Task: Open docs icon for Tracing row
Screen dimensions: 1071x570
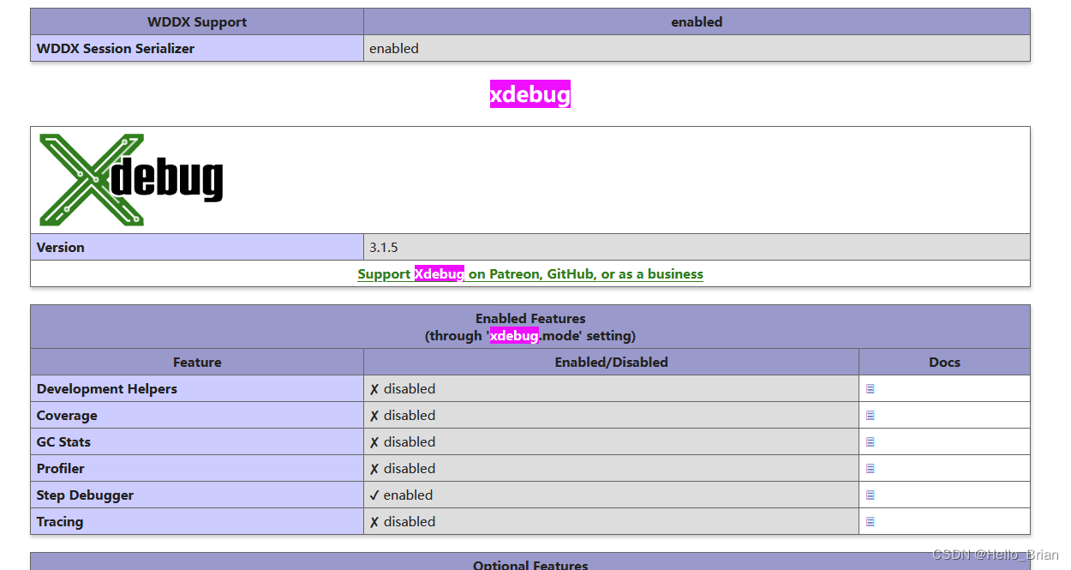Action: [871, 522]
